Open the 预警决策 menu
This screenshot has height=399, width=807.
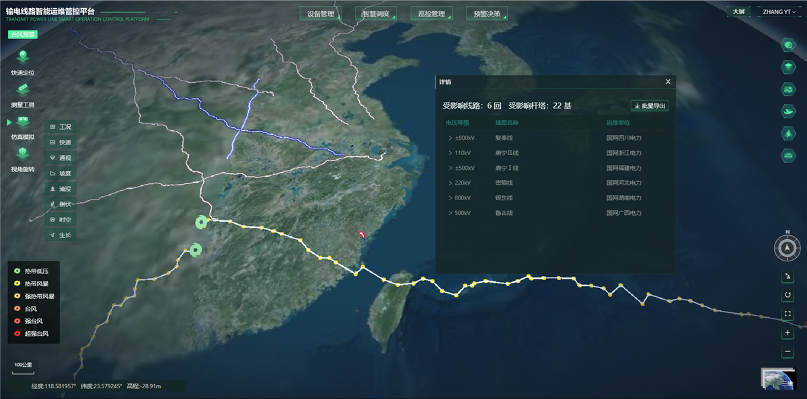pos(486,13)
